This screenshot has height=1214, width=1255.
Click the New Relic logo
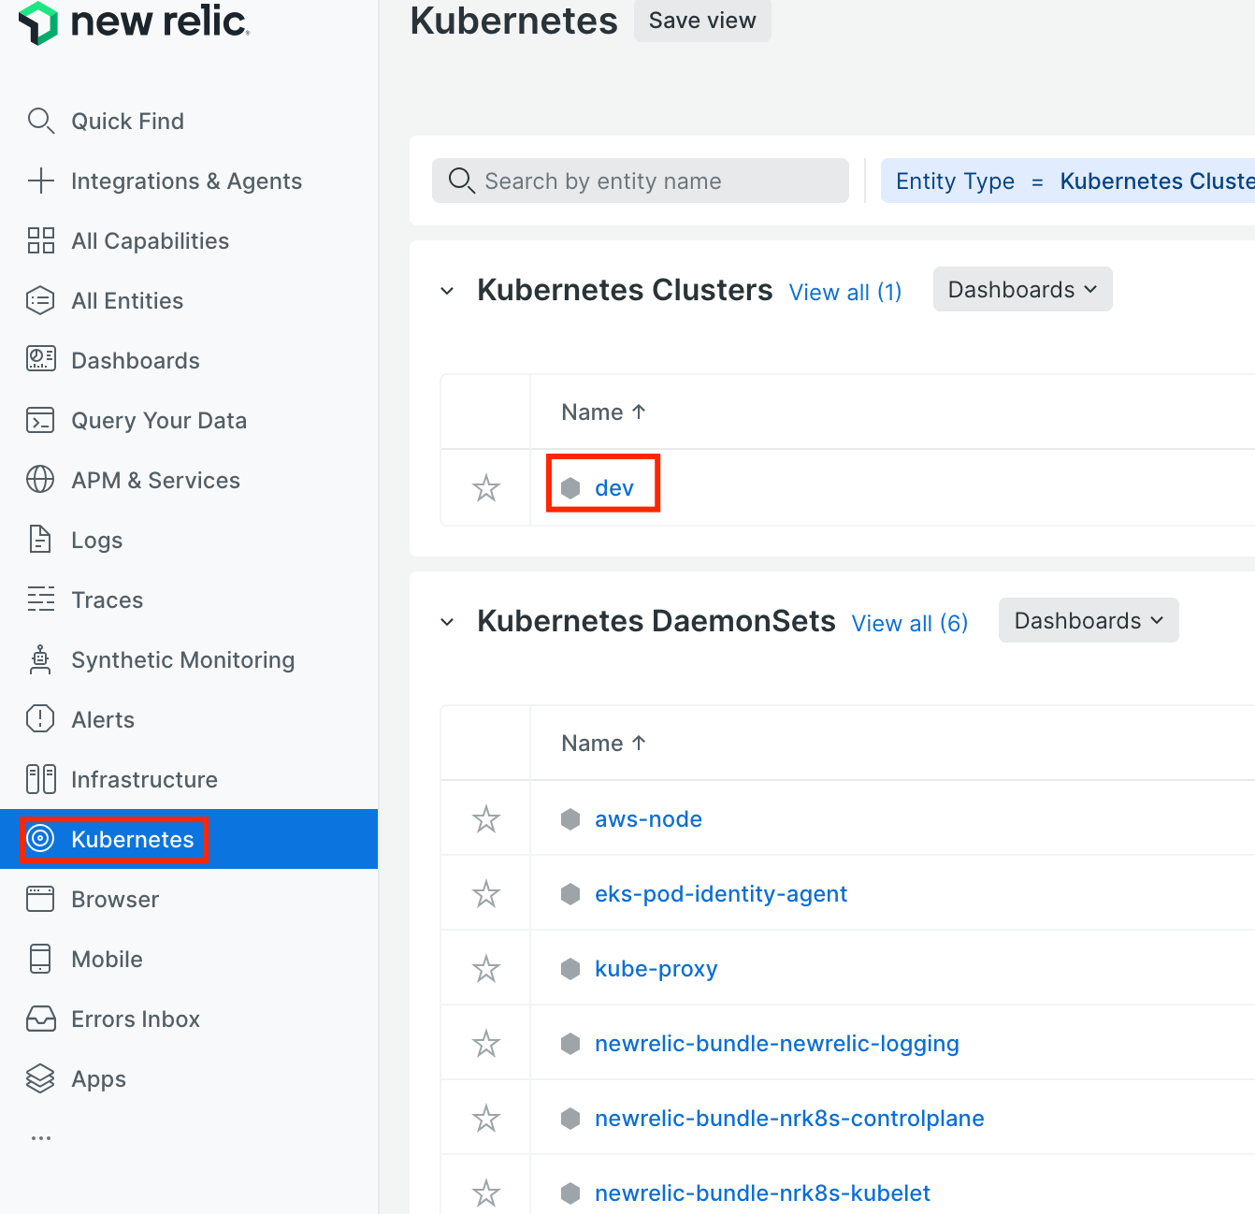[134, 22]
